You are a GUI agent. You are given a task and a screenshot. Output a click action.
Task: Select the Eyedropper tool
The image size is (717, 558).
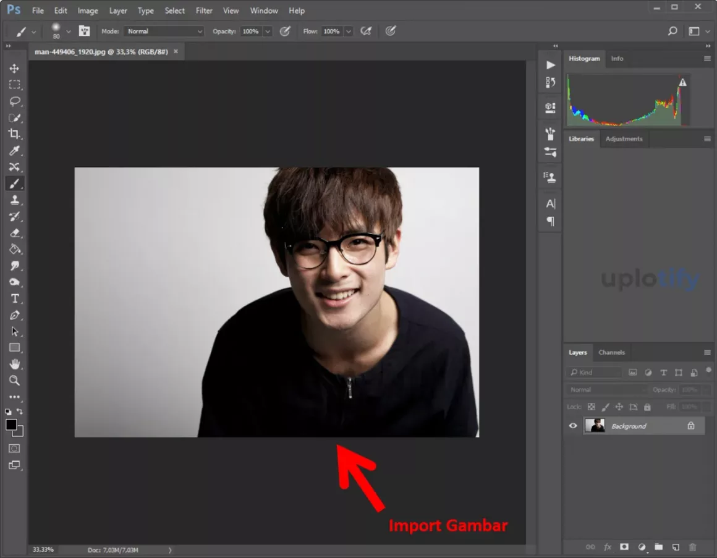(14, 151)
